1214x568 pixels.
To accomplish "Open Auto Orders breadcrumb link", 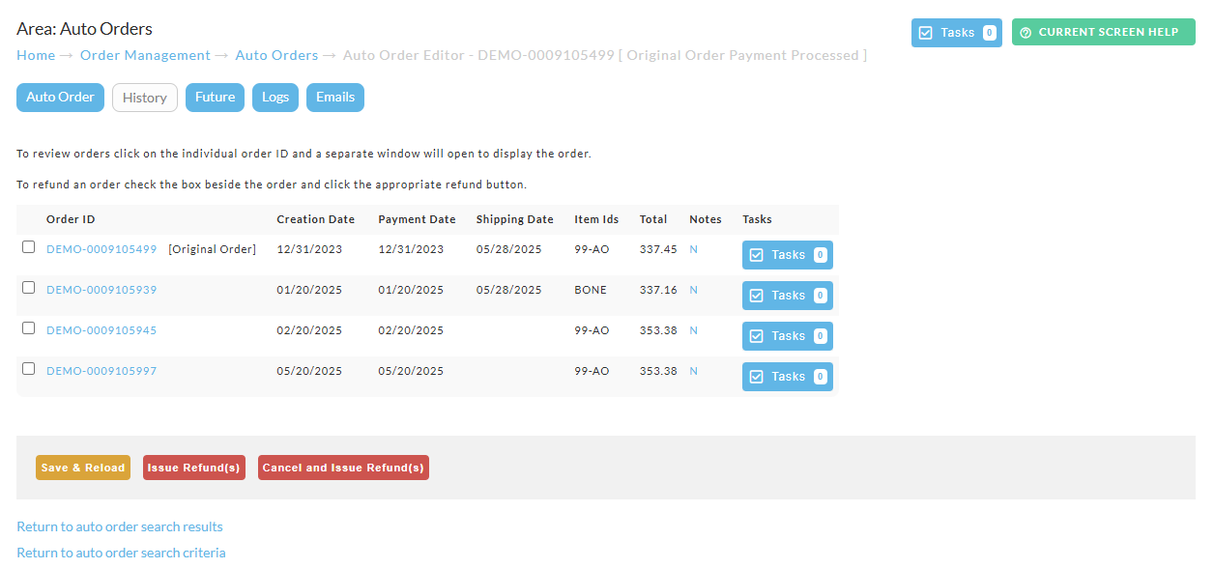I will click(x=276, y=55).
